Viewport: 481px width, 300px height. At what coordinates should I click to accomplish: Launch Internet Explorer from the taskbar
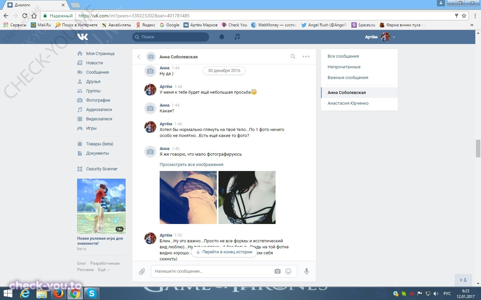pos(25,293)
